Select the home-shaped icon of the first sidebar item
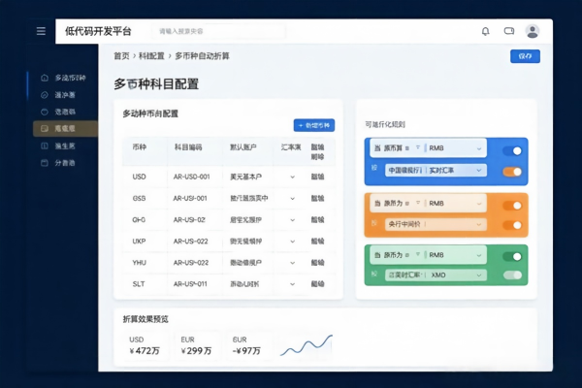This screenshot has height=388, width=582. pyautogui.click(x=45, y=78)
